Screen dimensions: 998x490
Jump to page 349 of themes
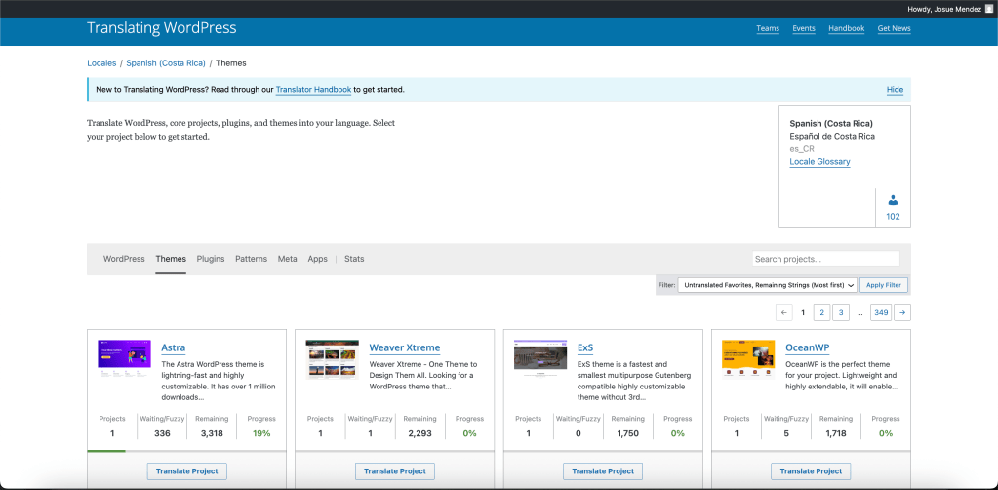click(x=881, y=312)
